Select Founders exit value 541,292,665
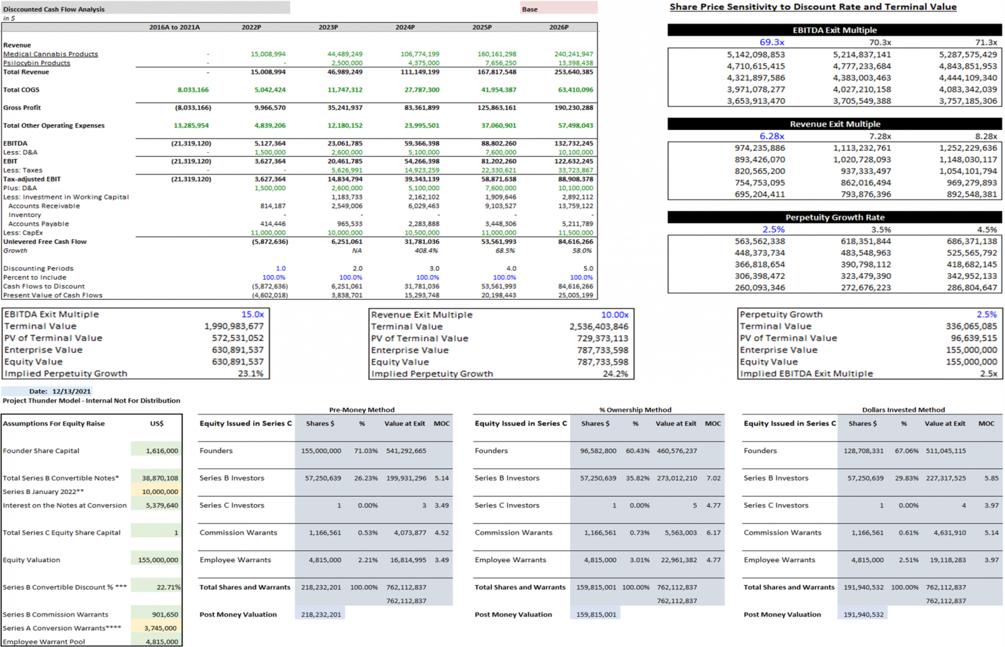1005x647 pixels. [x=406, y=451]
